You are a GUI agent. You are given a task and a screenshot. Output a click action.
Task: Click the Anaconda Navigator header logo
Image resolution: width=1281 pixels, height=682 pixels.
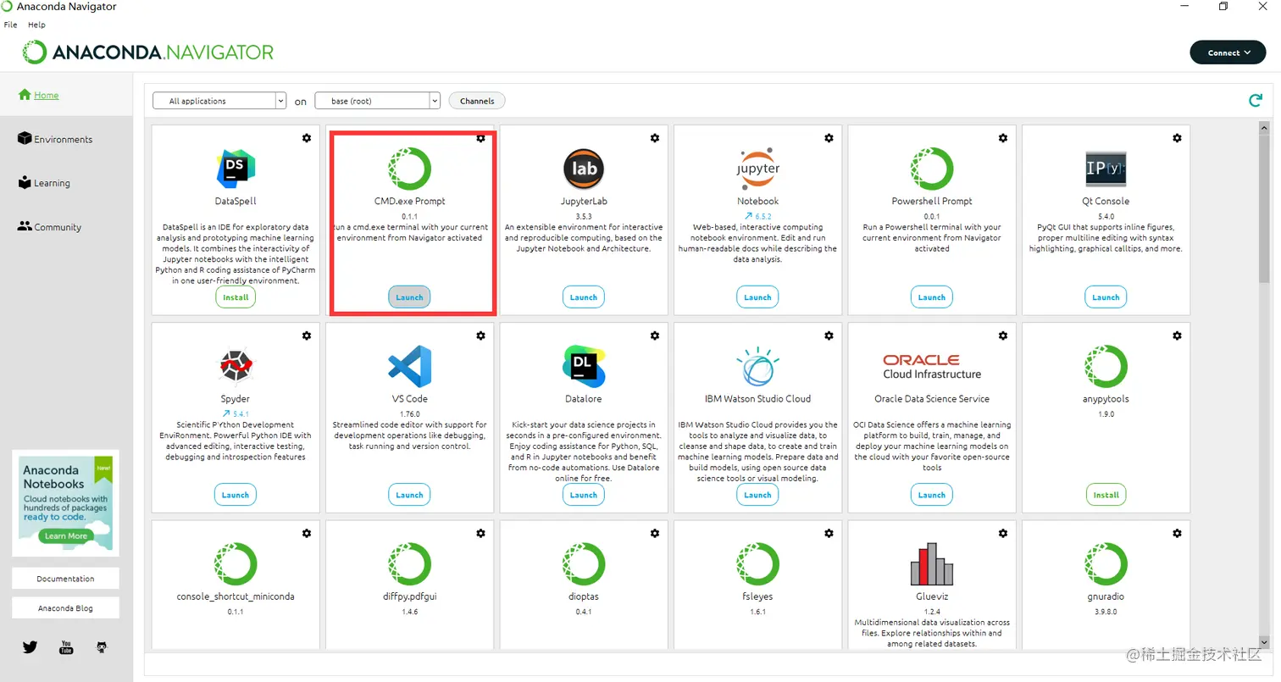147,53
